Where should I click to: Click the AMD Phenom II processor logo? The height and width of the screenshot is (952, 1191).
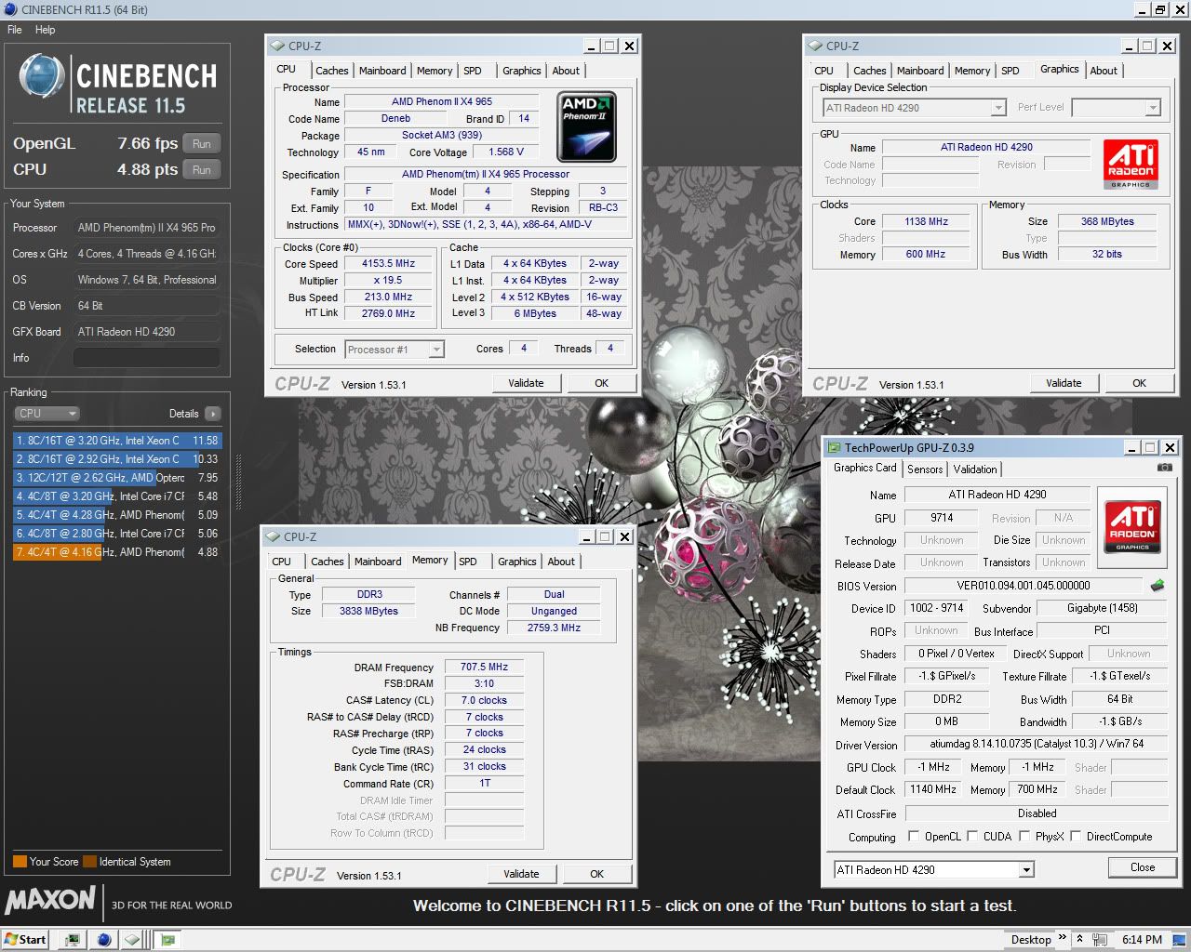(x=585, y=126)
